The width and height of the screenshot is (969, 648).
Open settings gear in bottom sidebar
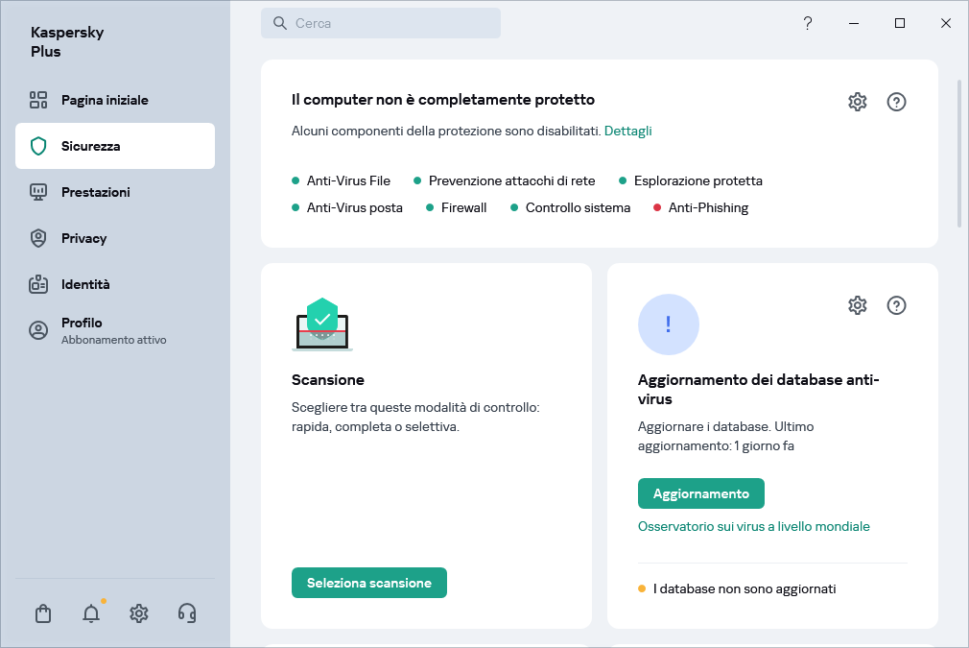coord(139,613)
